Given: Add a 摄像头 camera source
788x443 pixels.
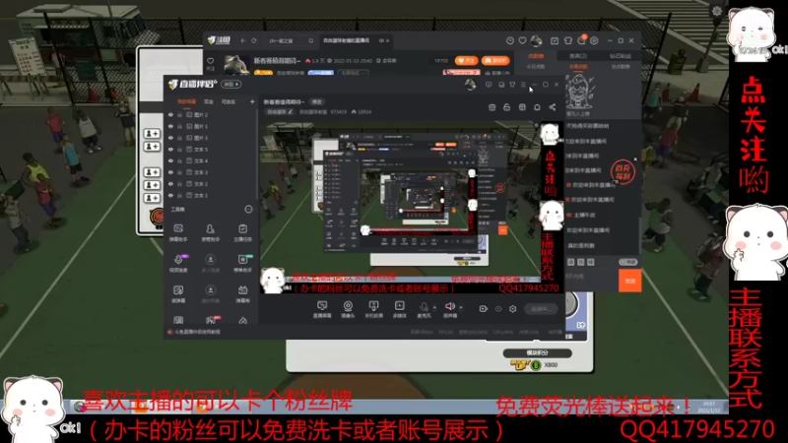Looking at the screenshot, I should pos(348,309).
